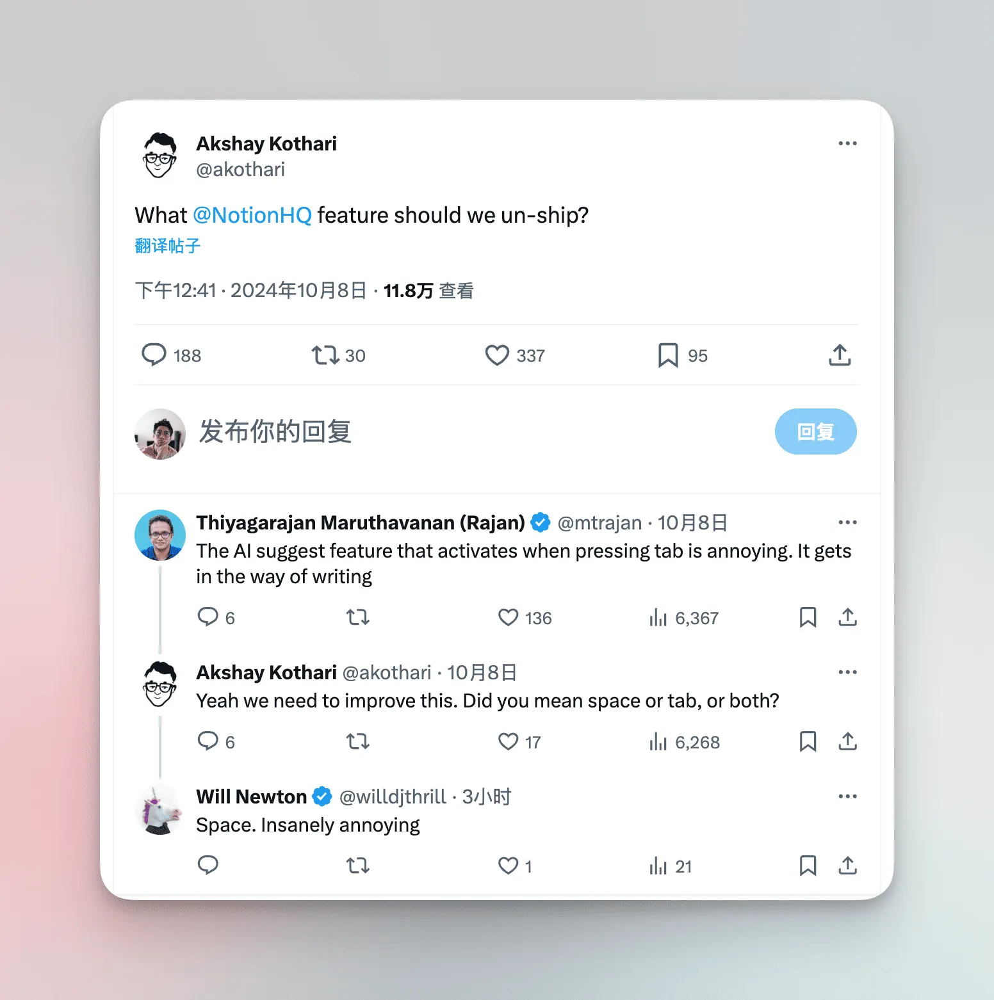Share Will Newton's reply
Screen dimensions: 994x1000
[x=847, y=866]
